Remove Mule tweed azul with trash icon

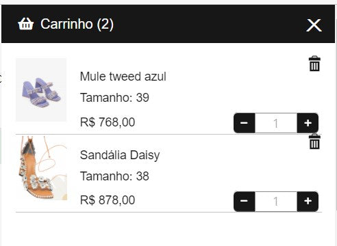pyautogui.click(x=314, y=64)
